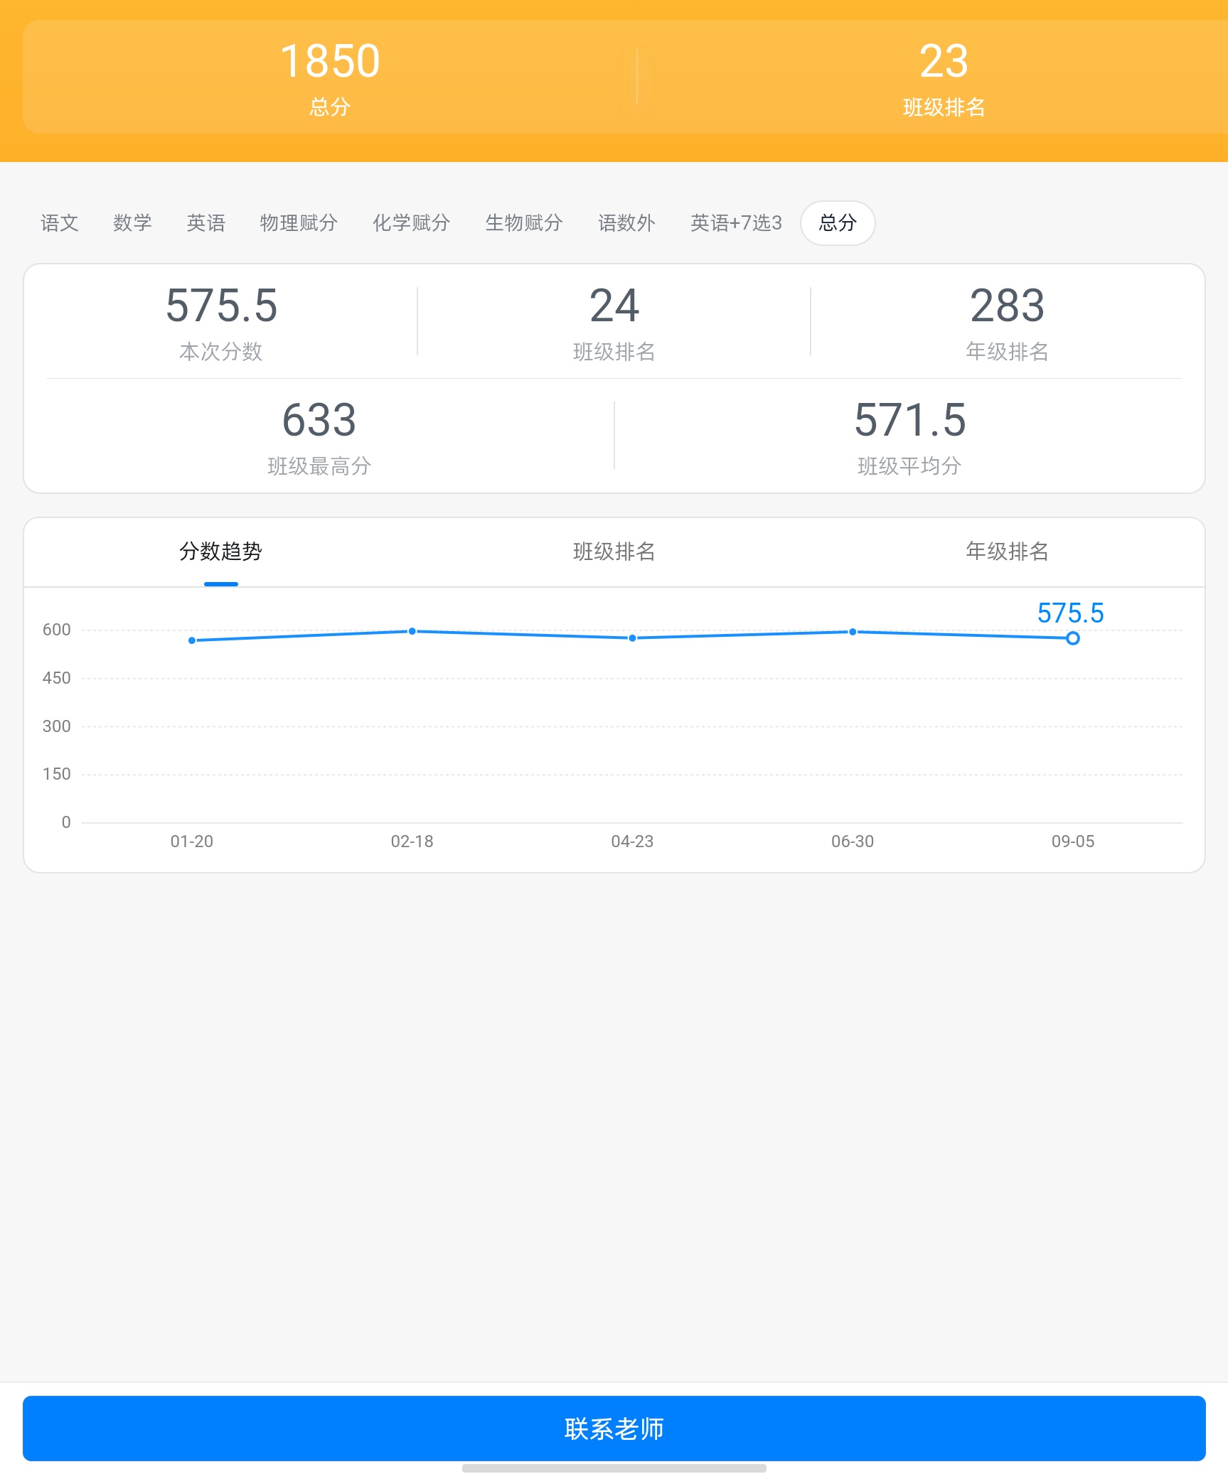
Task: Select the 数学 subject tab
Action: tap(132, 223)
